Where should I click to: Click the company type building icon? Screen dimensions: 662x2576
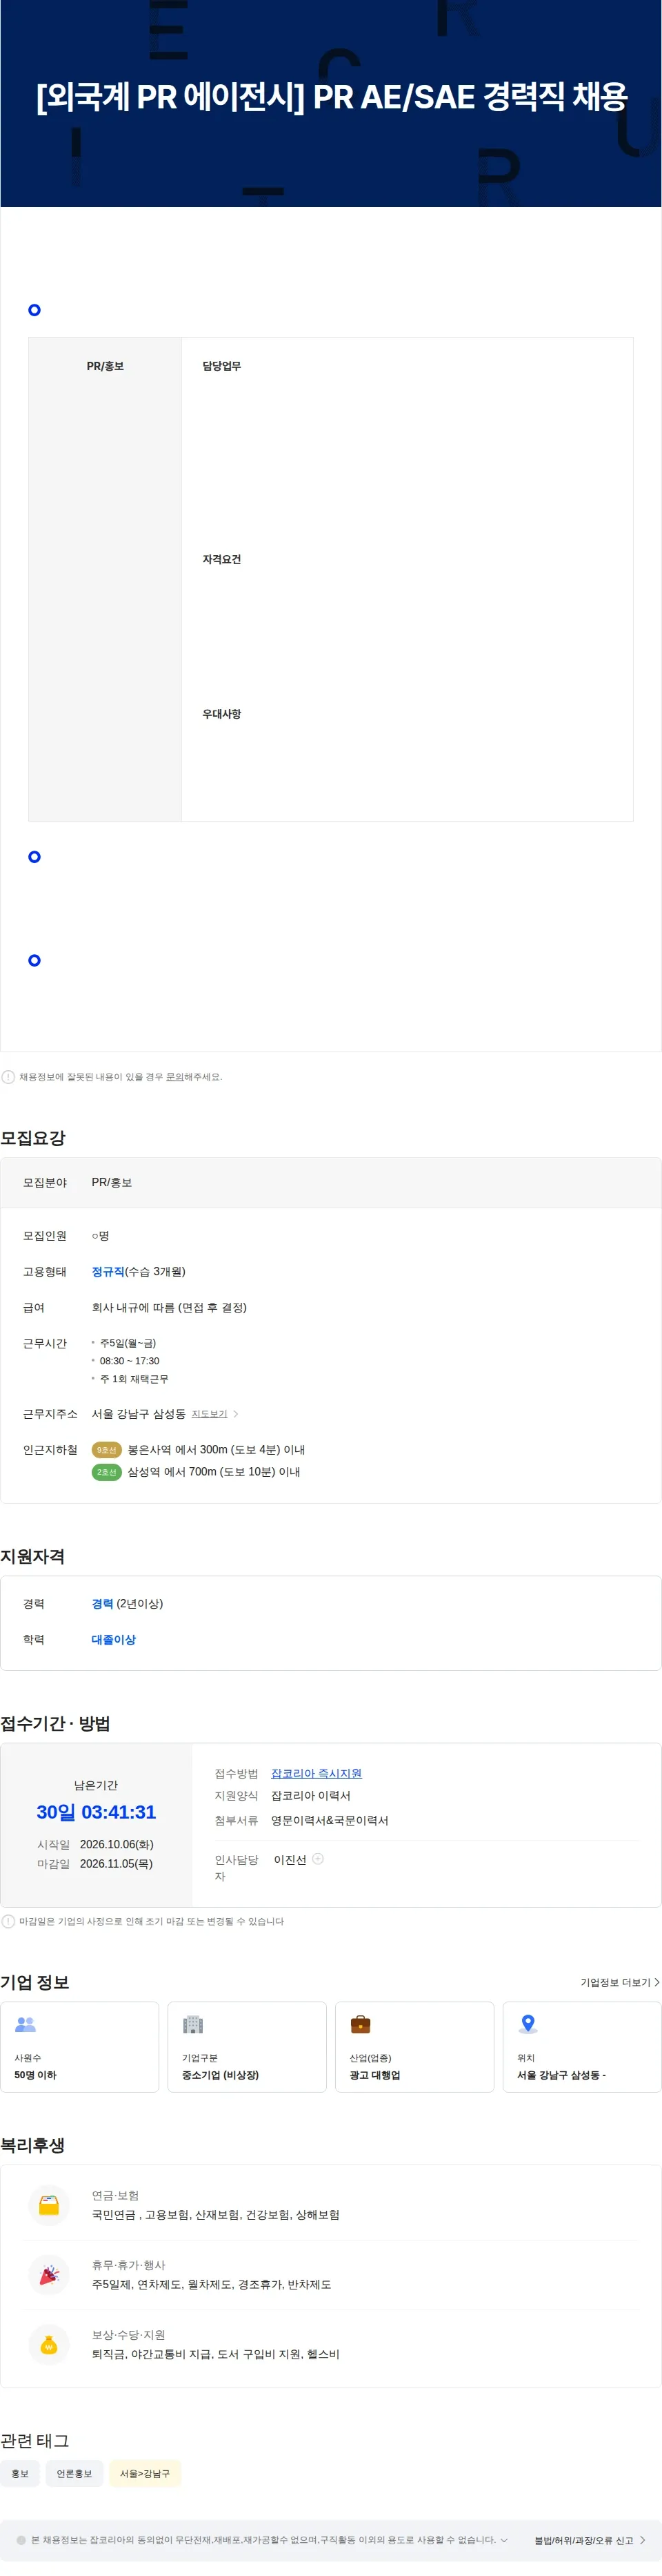192,2024
